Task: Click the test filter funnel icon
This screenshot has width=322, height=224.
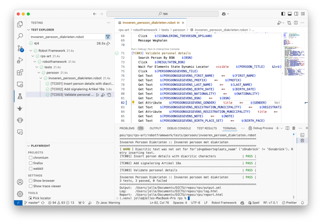Action: (x=108, y=37)
